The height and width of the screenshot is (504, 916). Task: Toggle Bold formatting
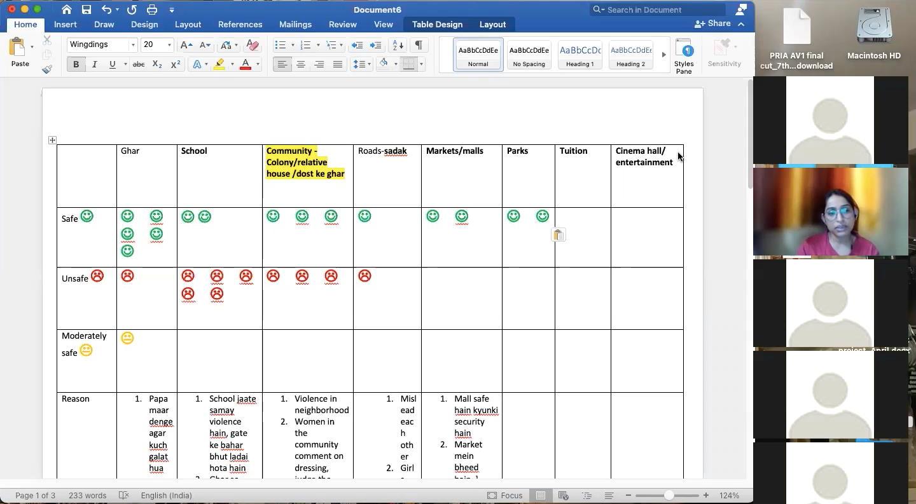76,64
